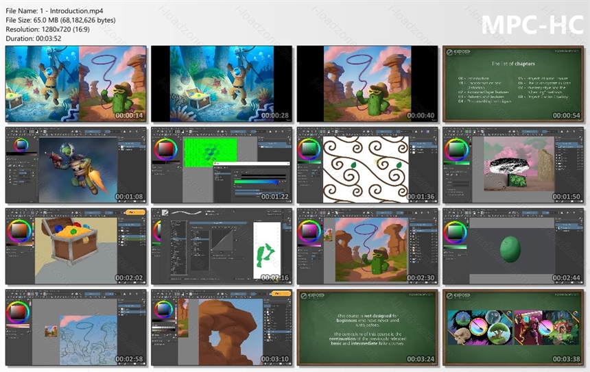Screen dimensions: 590x372
Task: Click the orange badge above the treasure chest canvas
Action: (x=134, y=212)
